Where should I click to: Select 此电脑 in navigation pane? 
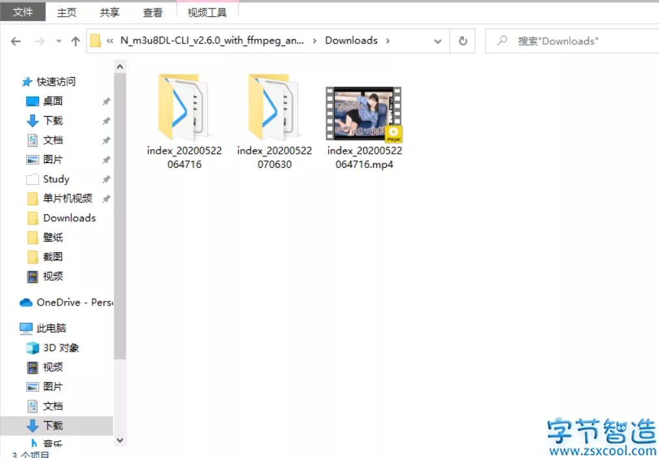tap(51, 328)
